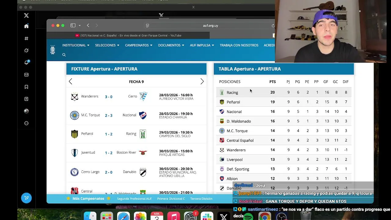
Task: Open the More circle icon in X sidebar
Action: [x=26, y=123]
